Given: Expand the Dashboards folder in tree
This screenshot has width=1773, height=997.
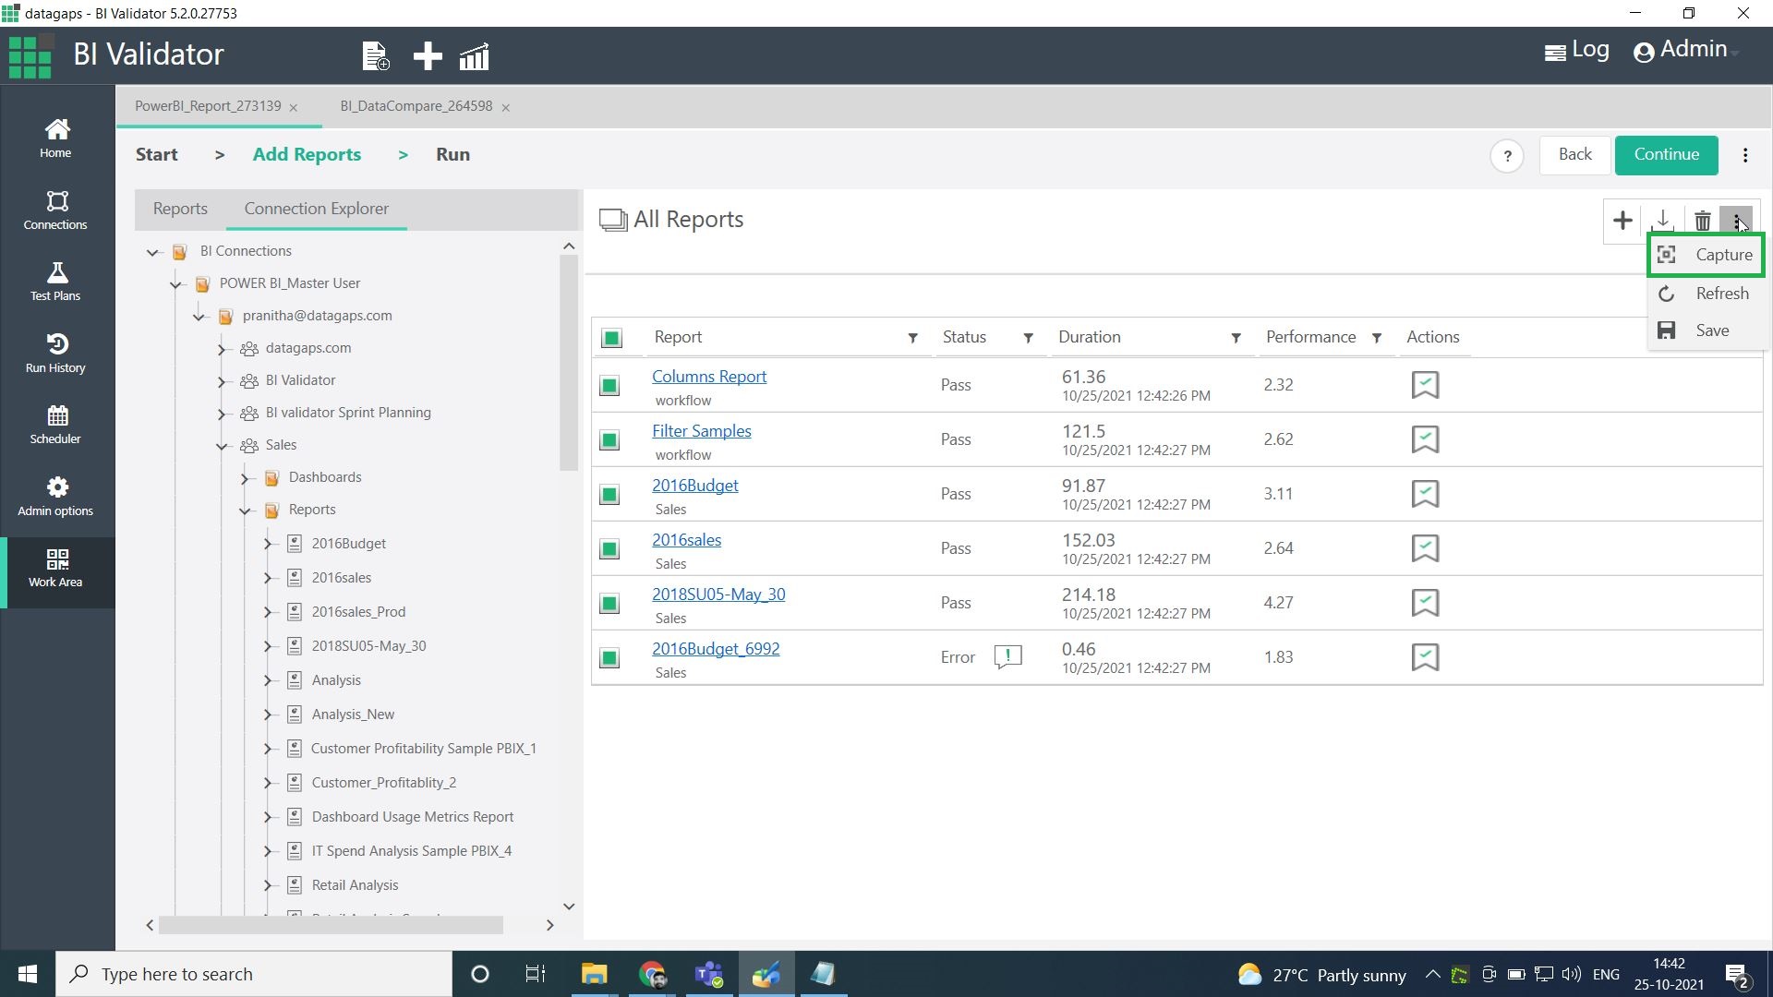Looking at the screenshot, I should (x=245, y=478).
